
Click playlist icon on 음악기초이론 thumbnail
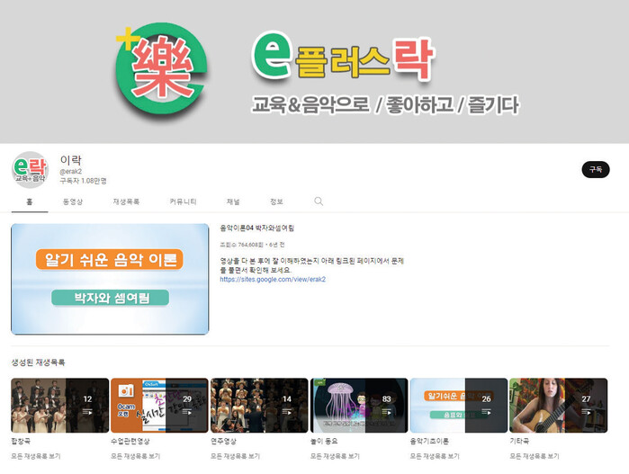click(x=486, y=411)
